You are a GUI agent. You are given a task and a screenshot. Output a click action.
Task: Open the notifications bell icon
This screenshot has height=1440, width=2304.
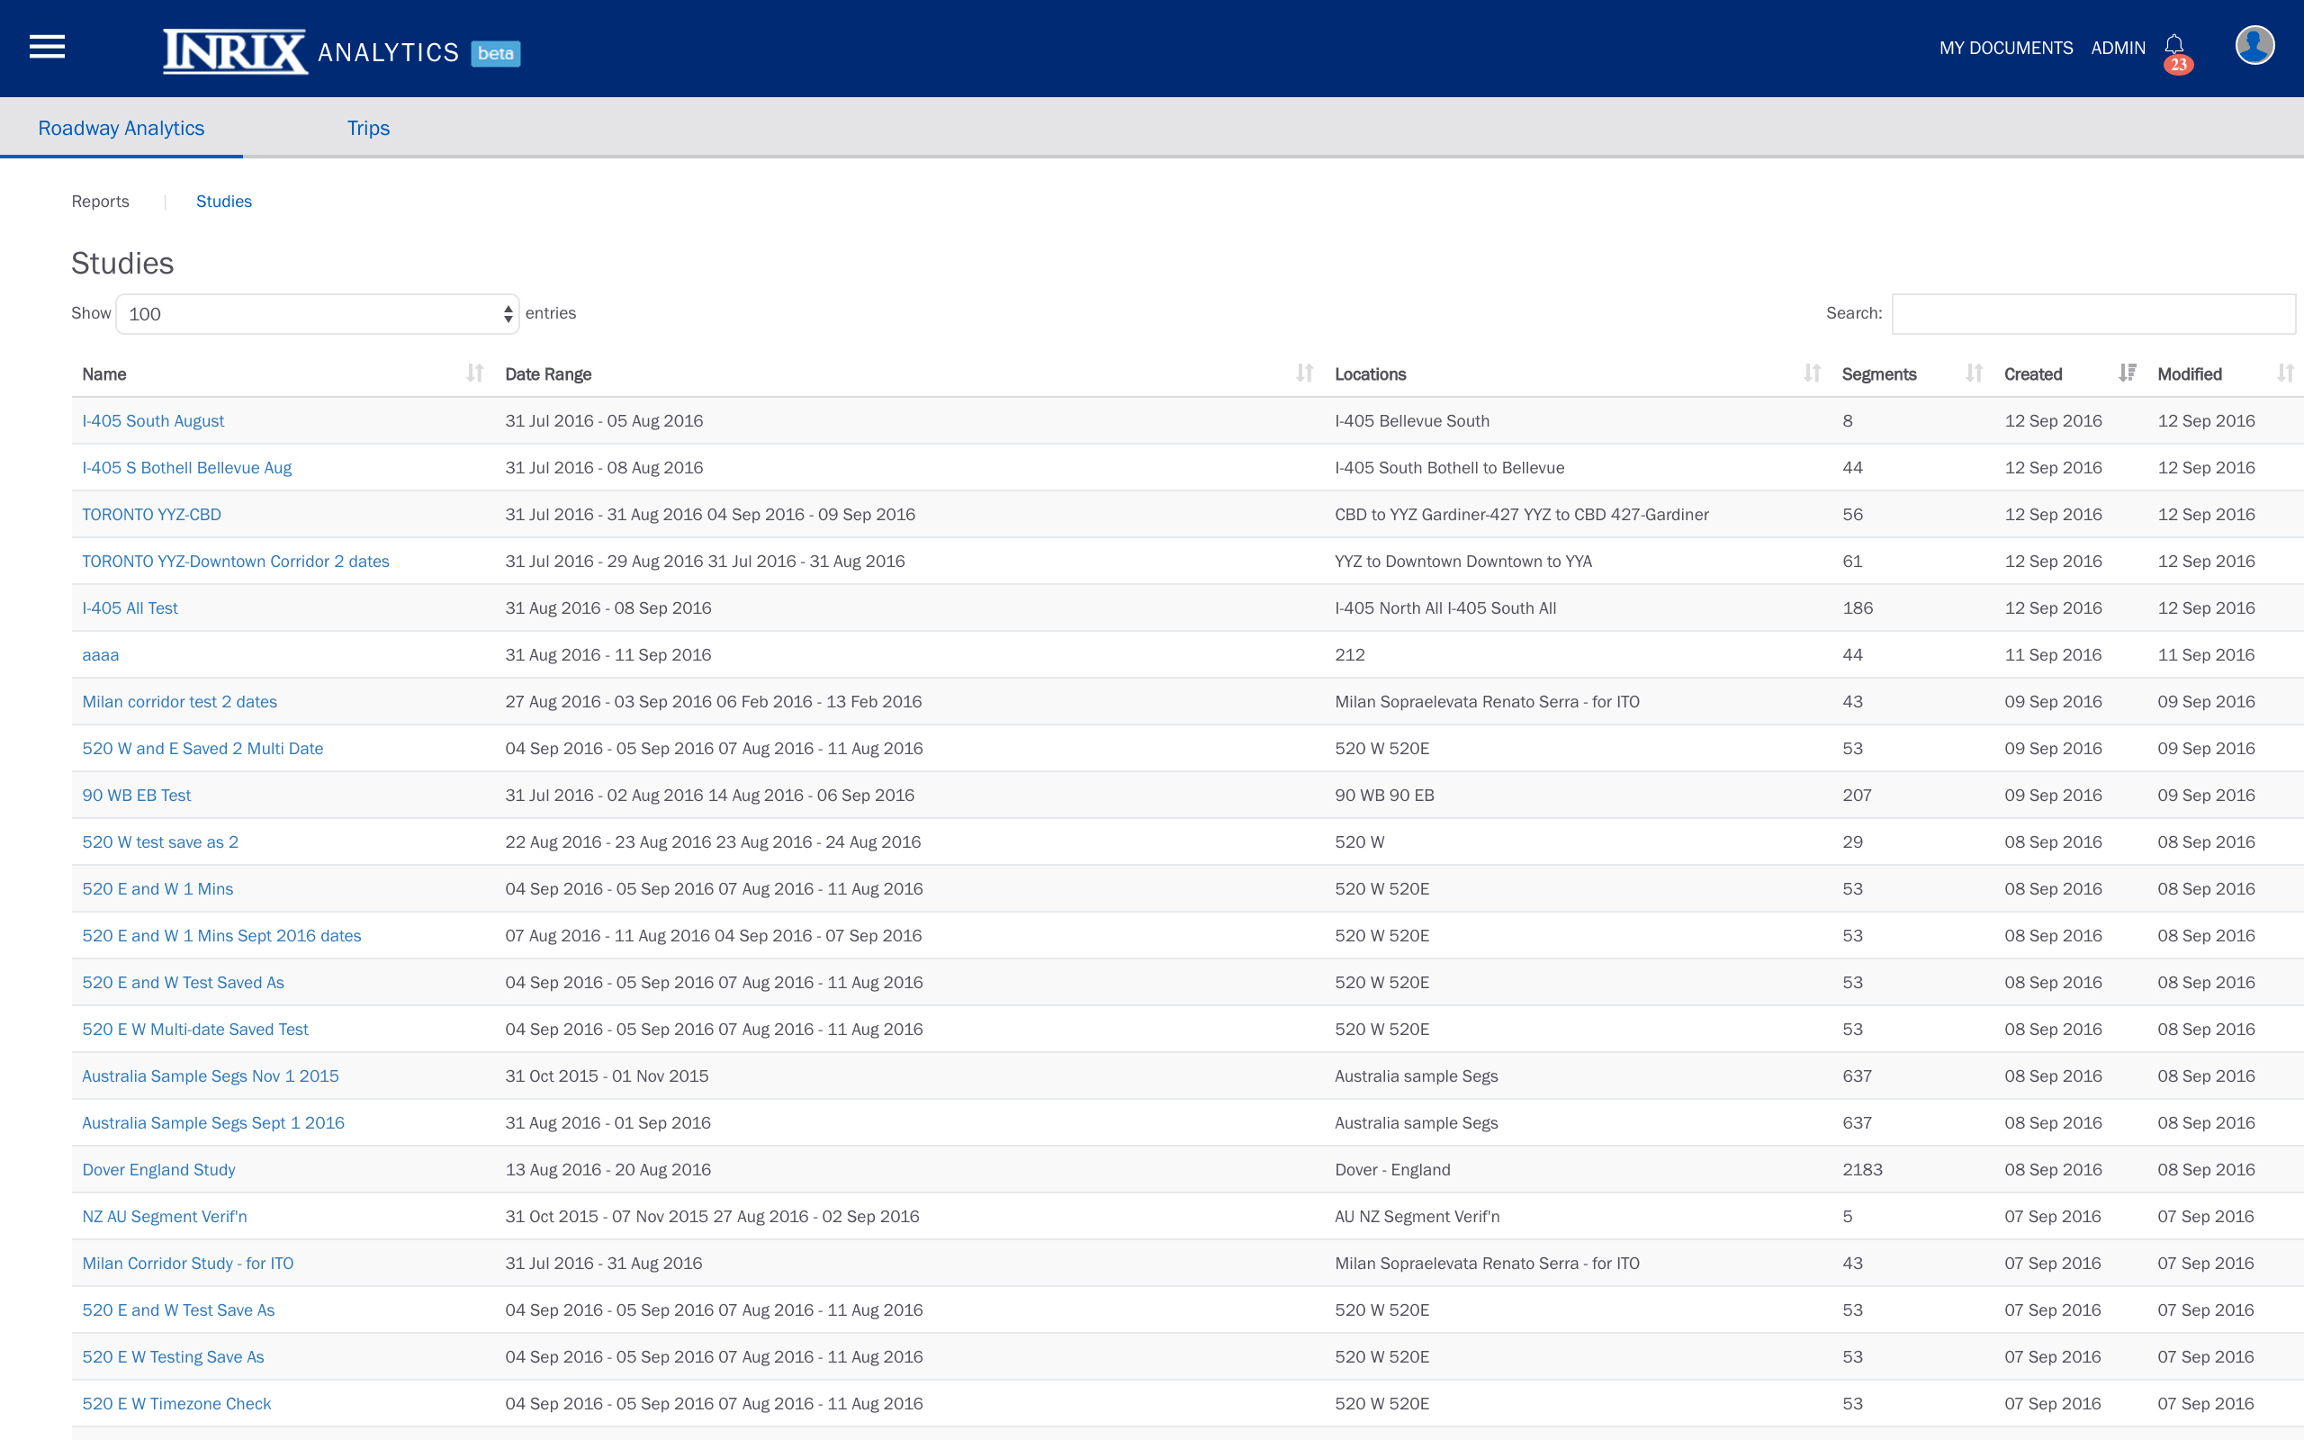[2174, 46]
